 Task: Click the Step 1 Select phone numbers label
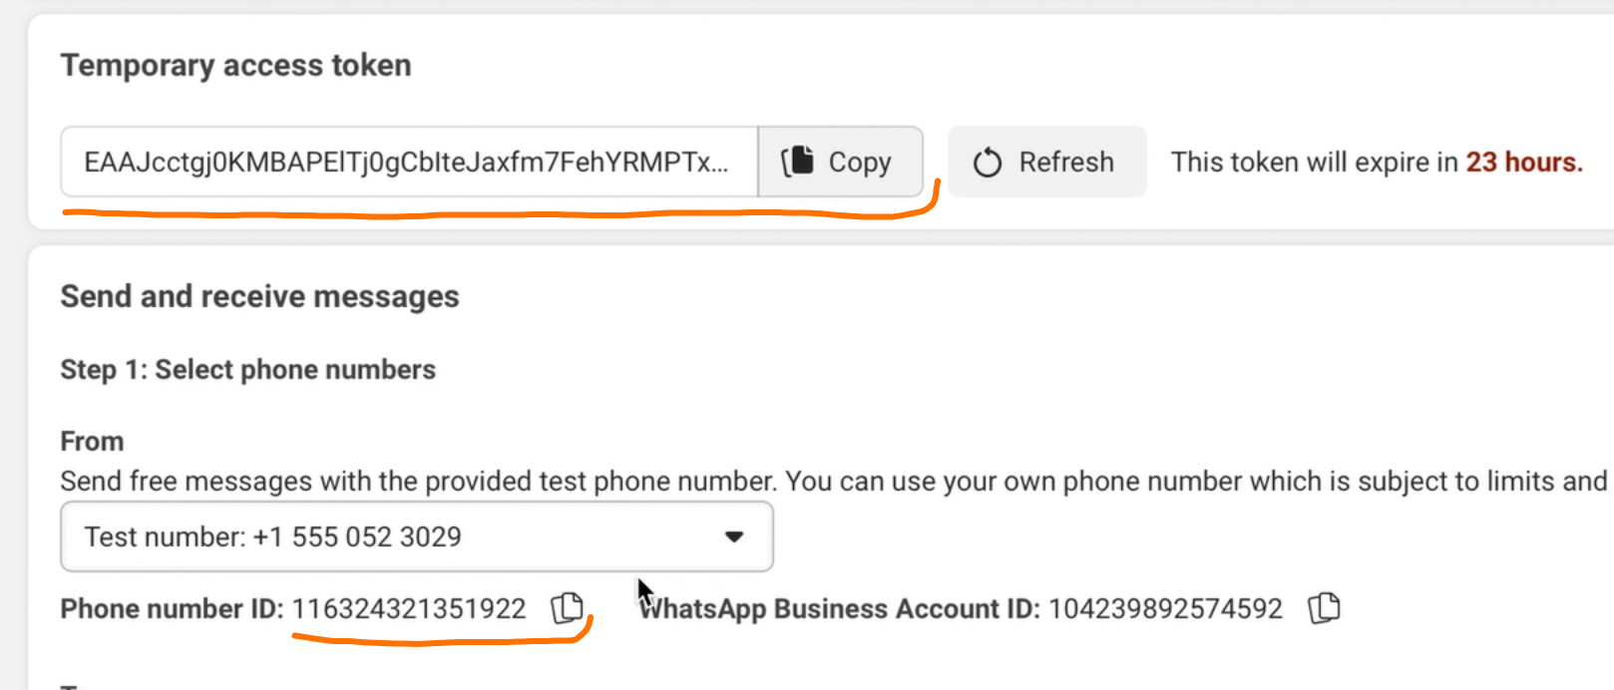tap(247, 369)
